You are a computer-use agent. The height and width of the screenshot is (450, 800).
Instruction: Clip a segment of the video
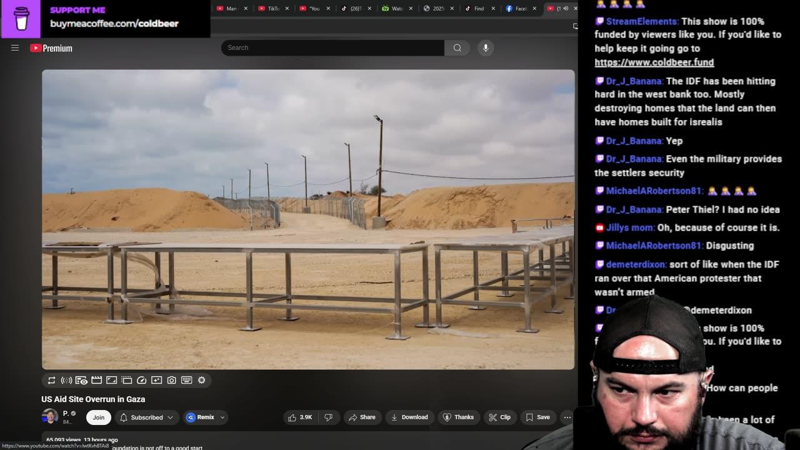(499, 417)
